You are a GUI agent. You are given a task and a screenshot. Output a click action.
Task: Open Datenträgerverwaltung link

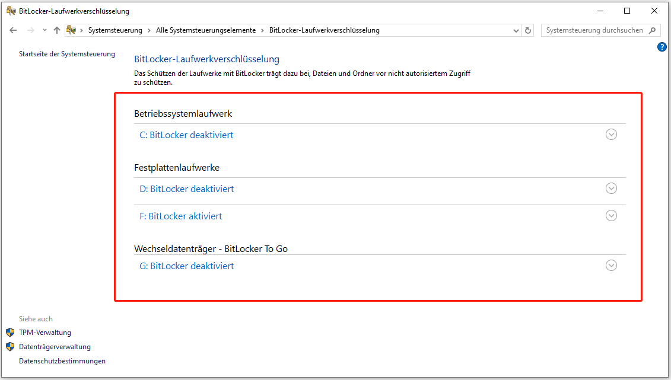click(55, 347)
